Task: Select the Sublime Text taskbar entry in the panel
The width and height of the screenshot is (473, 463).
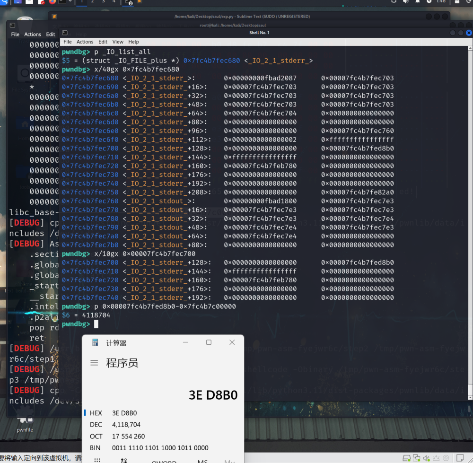Action: pos(140,2)
